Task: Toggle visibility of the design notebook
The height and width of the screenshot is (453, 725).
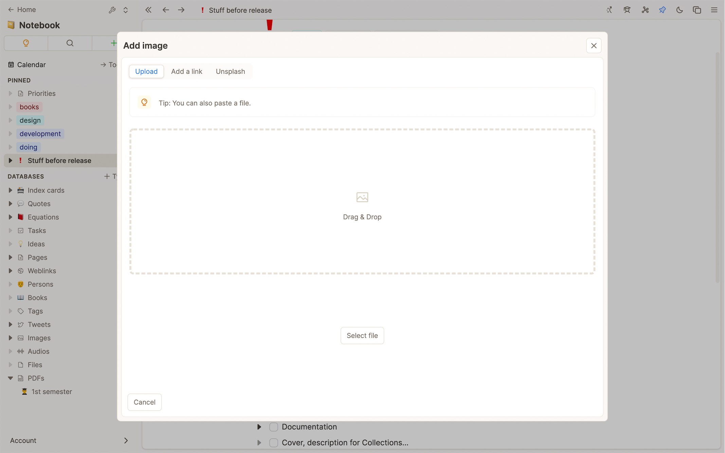Action: click(x=10, y=120)
